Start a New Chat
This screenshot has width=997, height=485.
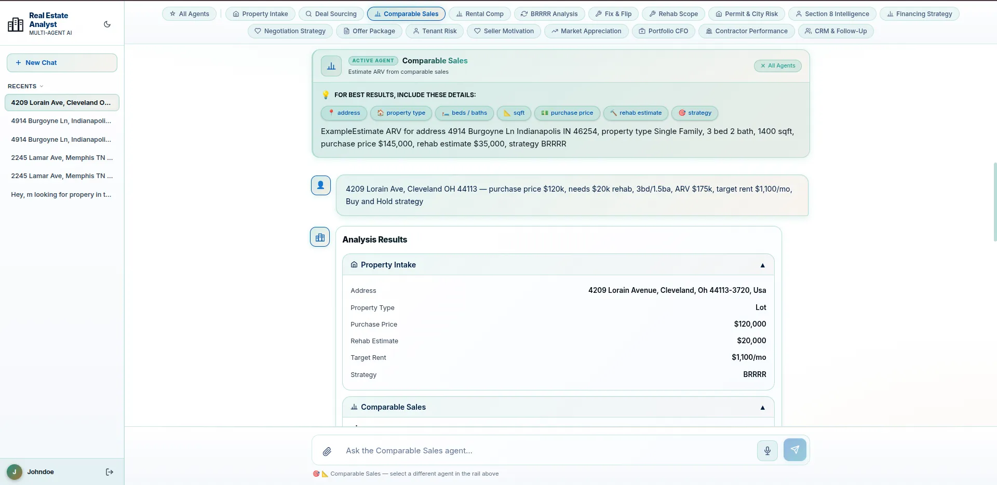coord(62,63)
